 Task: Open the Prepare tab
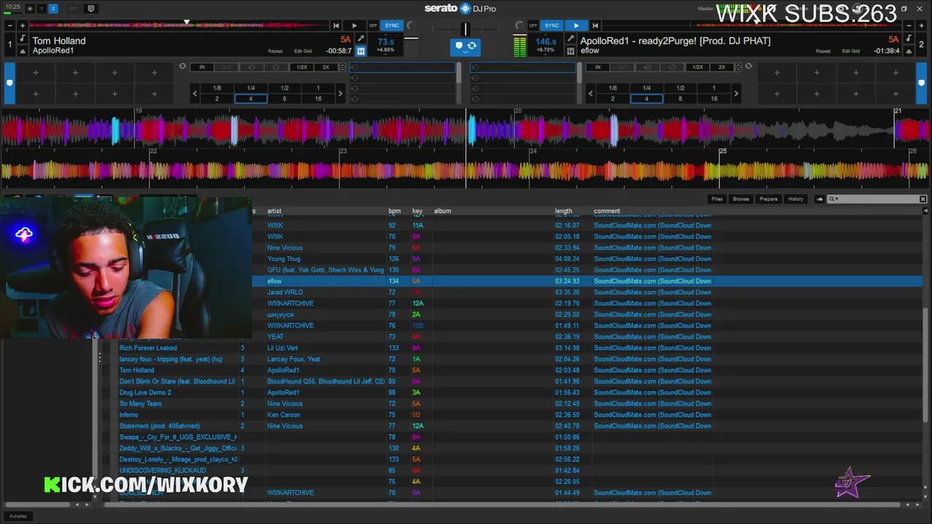pyautogui.click(x=768, y=199)
